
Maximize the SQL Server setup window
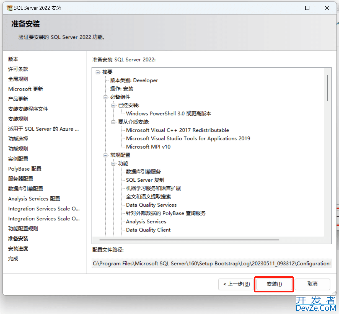click(307, 8)
